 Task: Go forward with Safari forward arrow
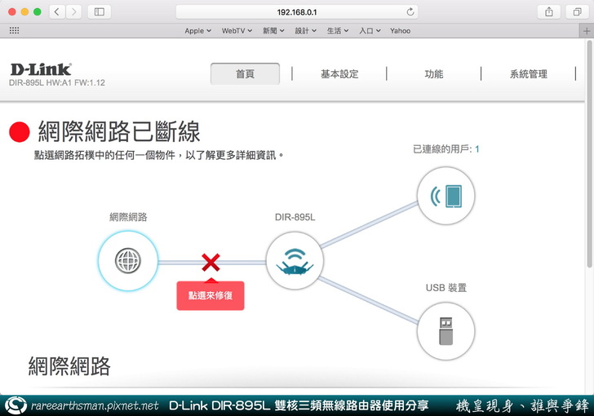click(74, 12)
